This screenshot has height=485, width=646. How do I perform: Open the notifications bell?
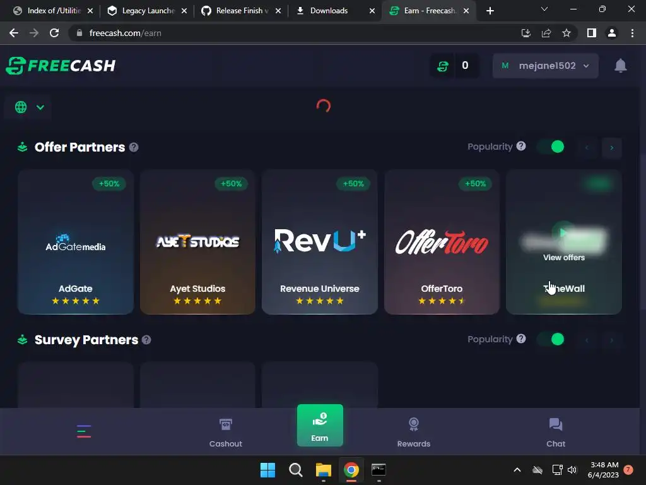621,66
